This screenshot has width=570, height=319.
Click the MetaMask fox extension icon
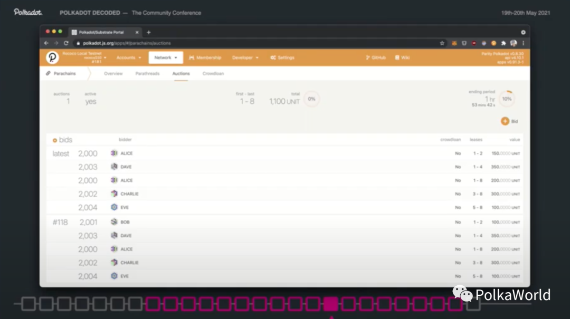[x=454, y=43]
